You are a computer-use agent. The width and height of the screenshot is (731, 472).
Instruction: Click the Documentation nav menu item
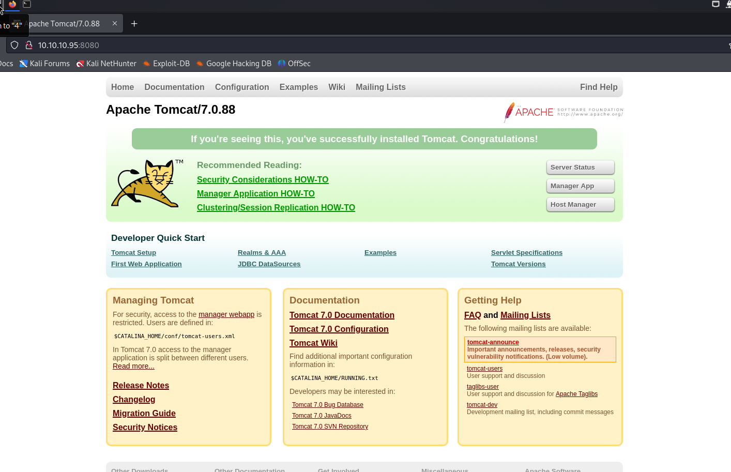[174, 87]
